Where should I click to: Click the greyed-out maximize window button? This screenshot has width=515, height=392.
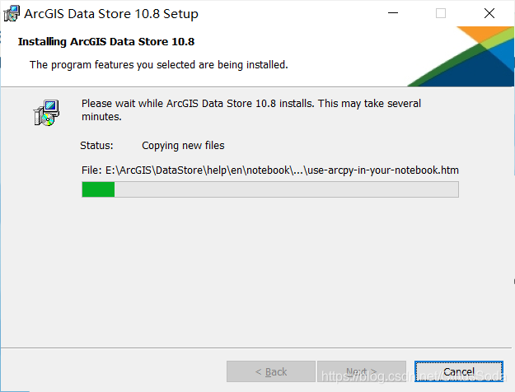[441, 13]
